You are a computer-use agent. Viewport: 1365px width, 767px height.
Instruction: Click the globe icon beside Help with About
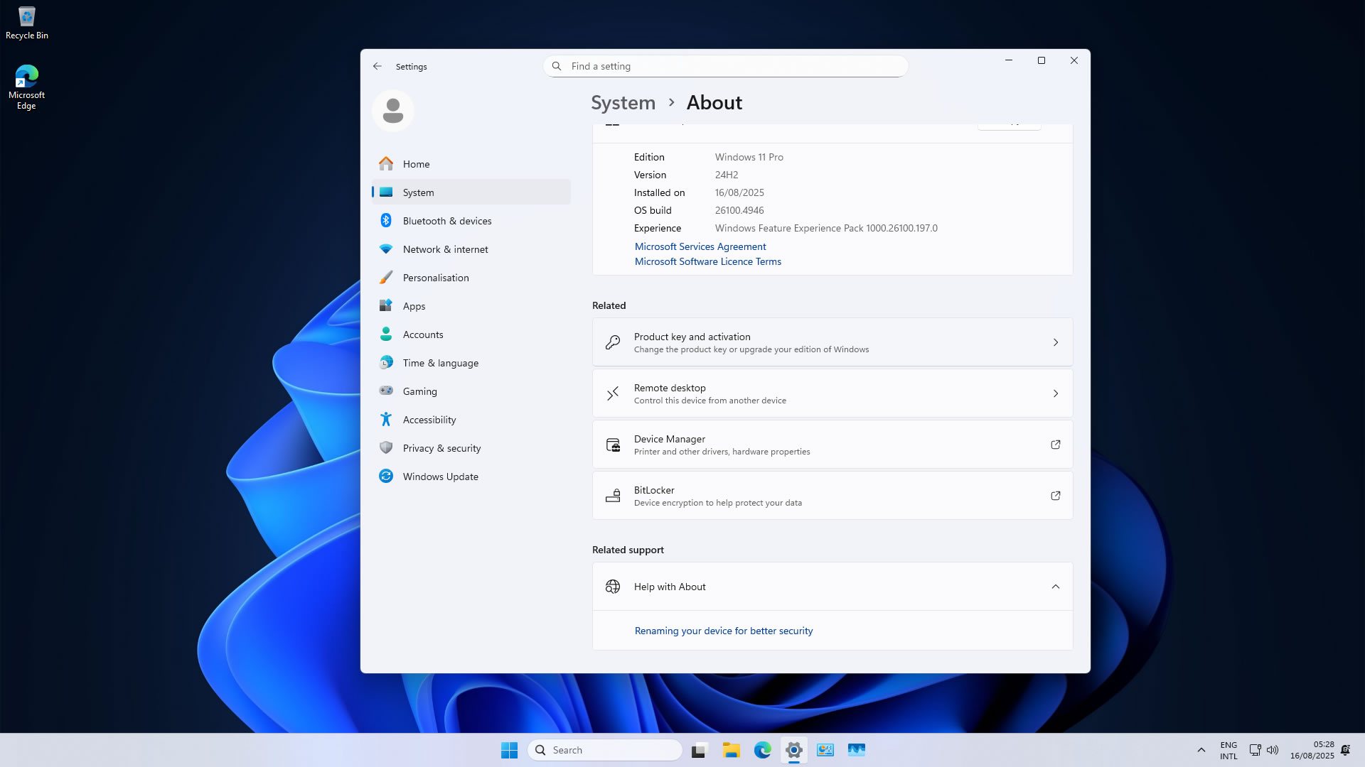tap(613, 587)
